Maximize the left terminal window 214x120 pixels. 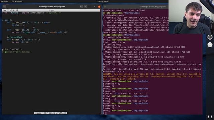tap(95, 7)
